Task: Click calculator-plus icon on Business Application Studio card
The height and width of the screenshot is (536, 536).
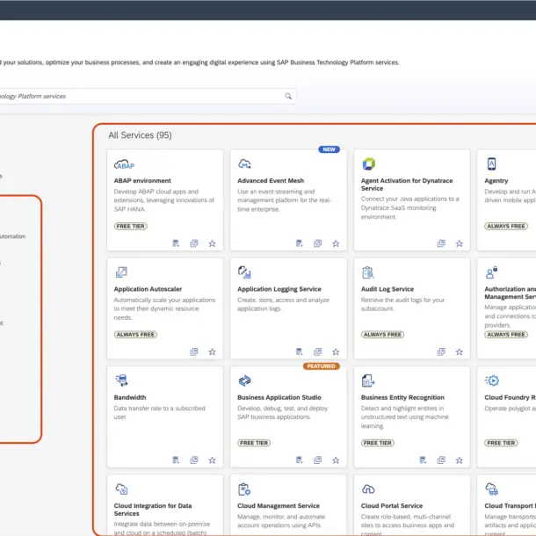Action: [x=300, y=460]
